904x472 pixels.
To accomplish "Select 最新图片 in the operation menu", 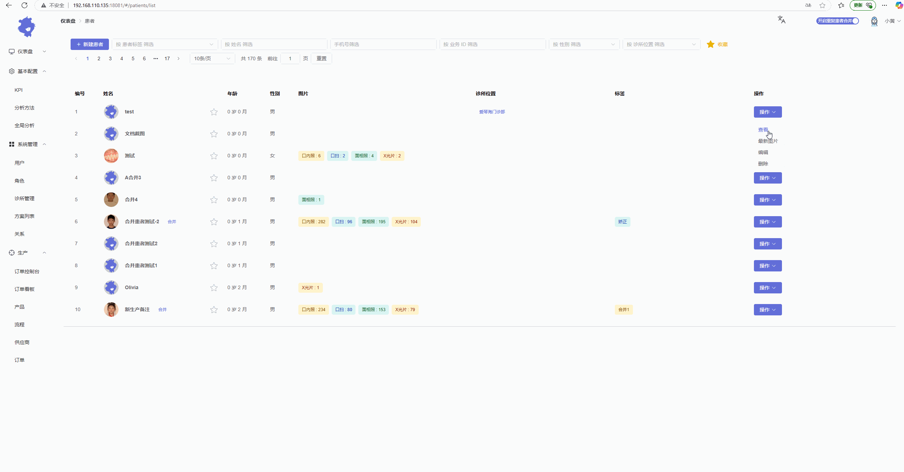I will click(x=768, y=141).
